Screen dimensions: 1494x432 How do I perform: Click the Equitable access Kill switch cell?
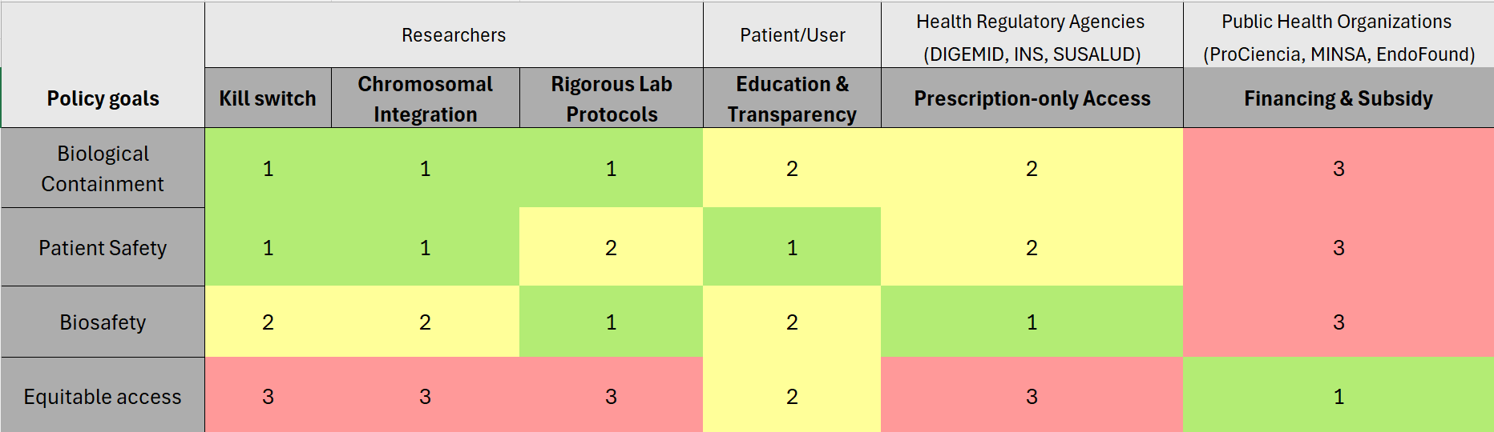268,396
